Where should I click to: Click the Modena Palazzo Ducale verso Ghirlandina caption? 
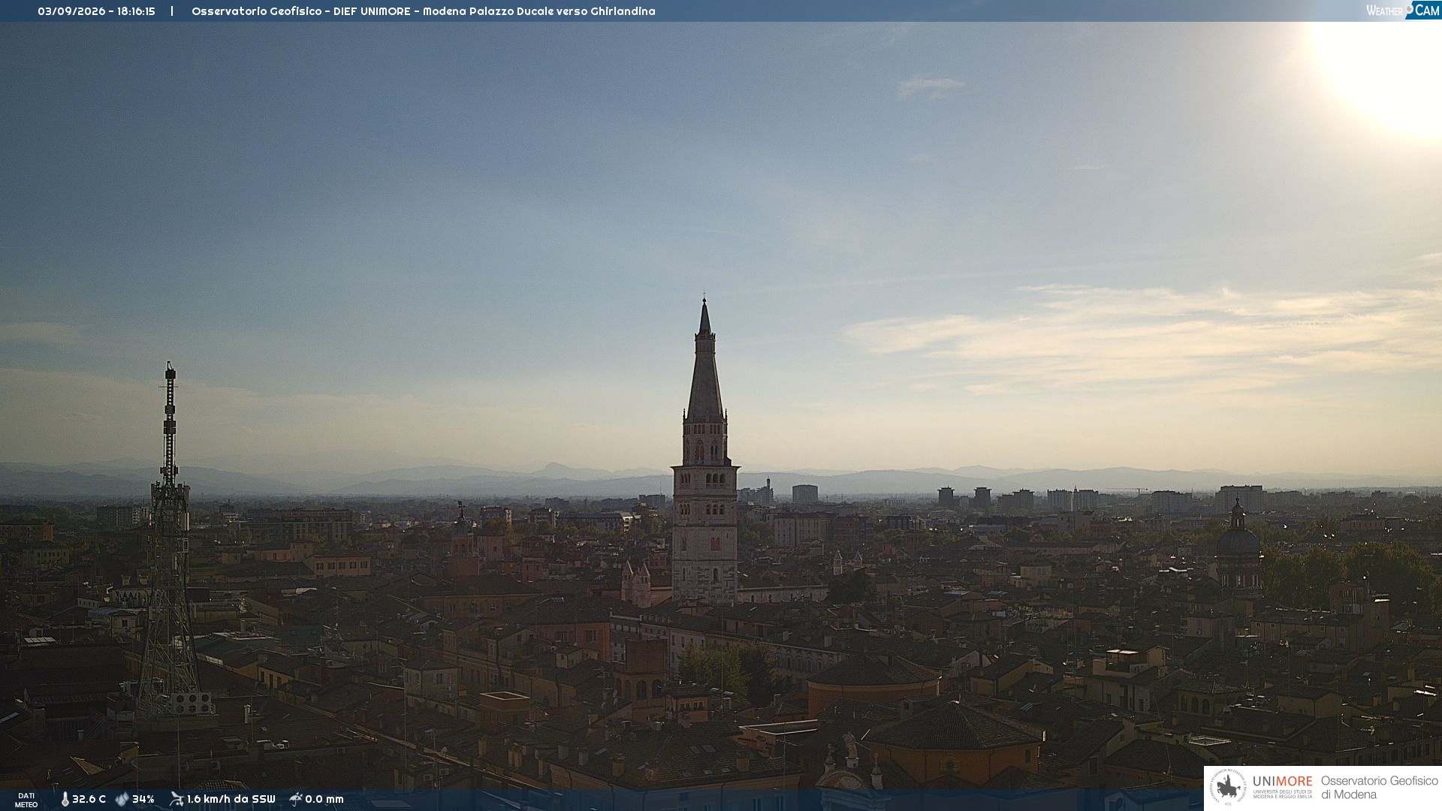539,11
